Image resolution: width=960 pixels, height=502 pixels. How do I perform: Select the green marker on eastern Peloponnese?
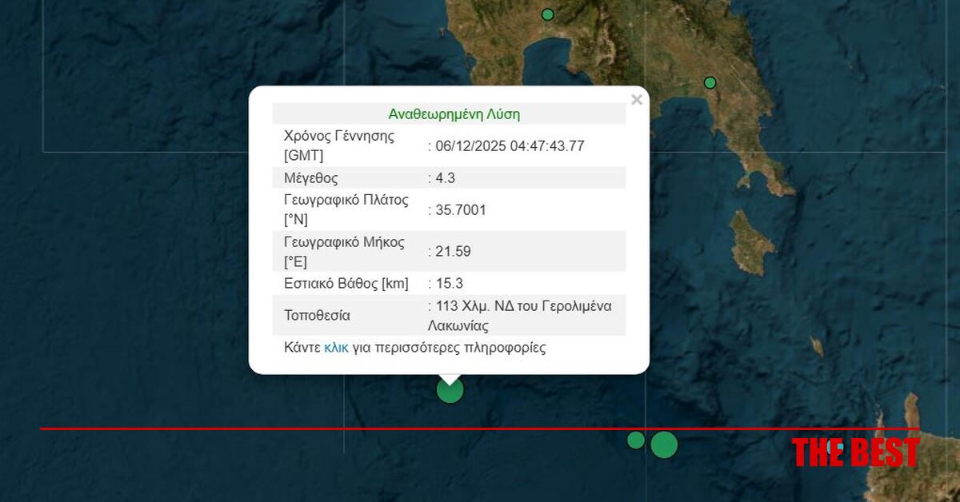(710, 82)
